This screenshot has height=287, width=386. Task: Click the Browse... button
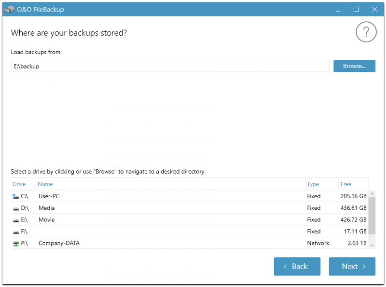click(354, 66)
